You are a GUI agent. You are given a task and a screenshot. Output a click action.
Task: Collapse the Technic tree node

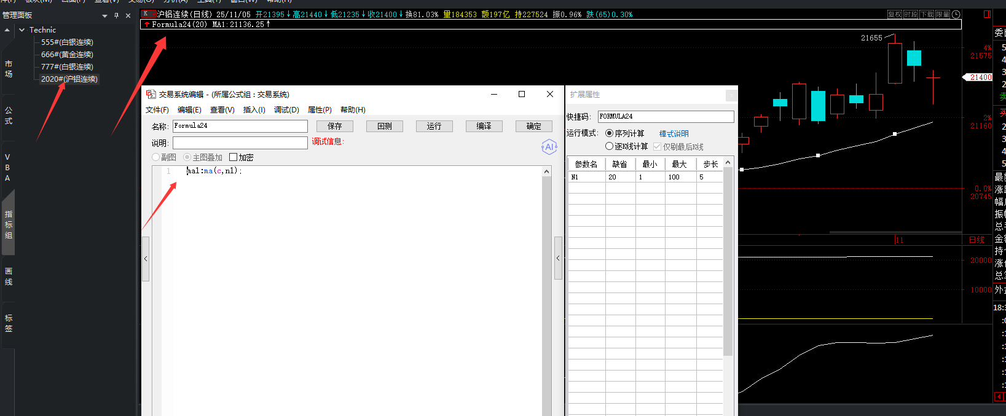22,29
